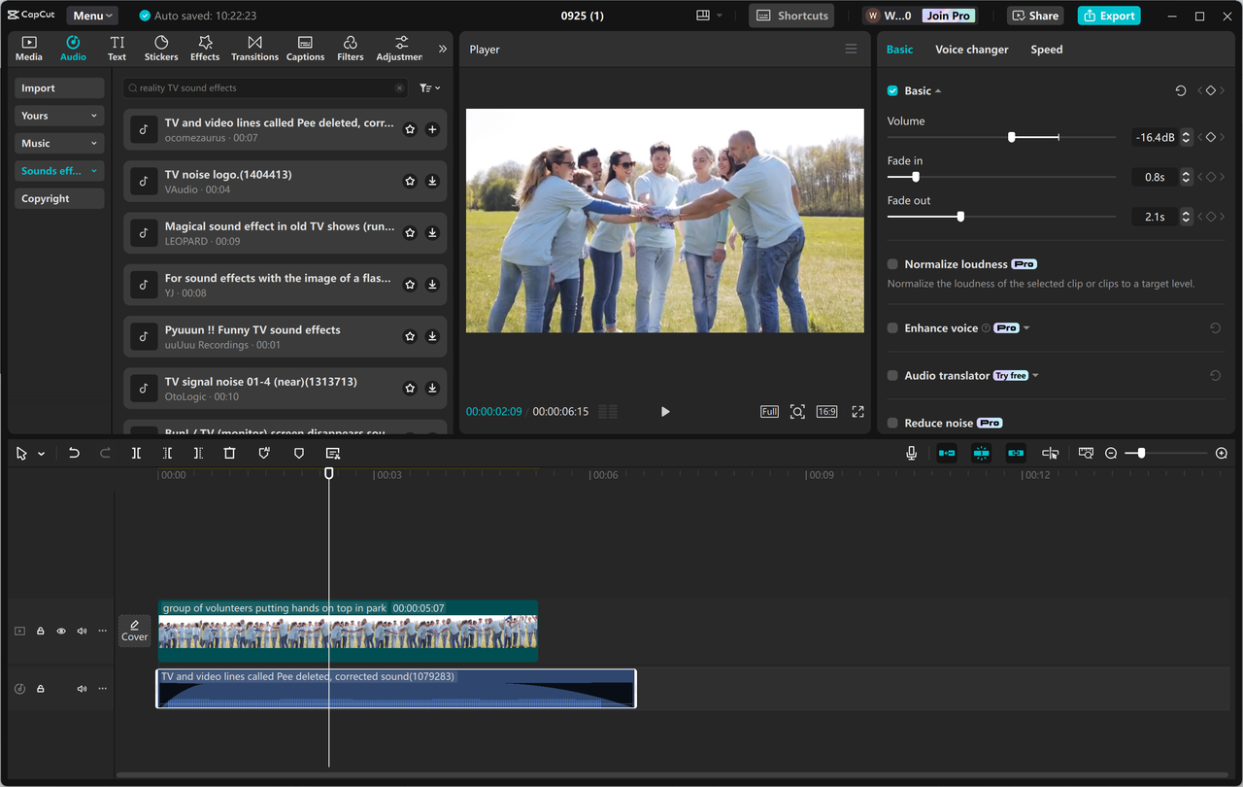The image size is (1243, 787).
Task: Switch to the Voice changer tab
Action: [971, 49]
